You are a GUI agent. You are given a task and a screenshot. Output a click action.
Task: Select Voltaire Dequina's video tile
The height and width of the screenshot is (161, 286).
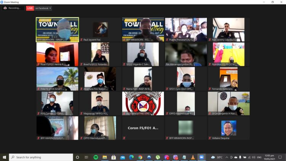229,128
